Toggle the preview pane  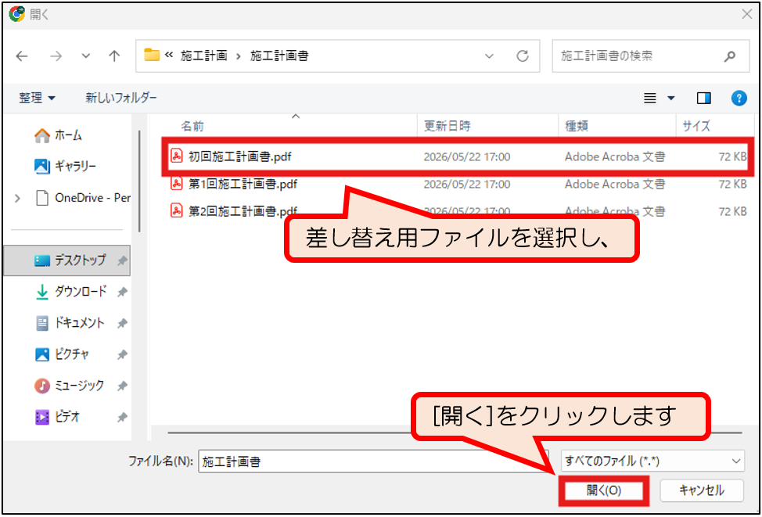tap(703, 98)
